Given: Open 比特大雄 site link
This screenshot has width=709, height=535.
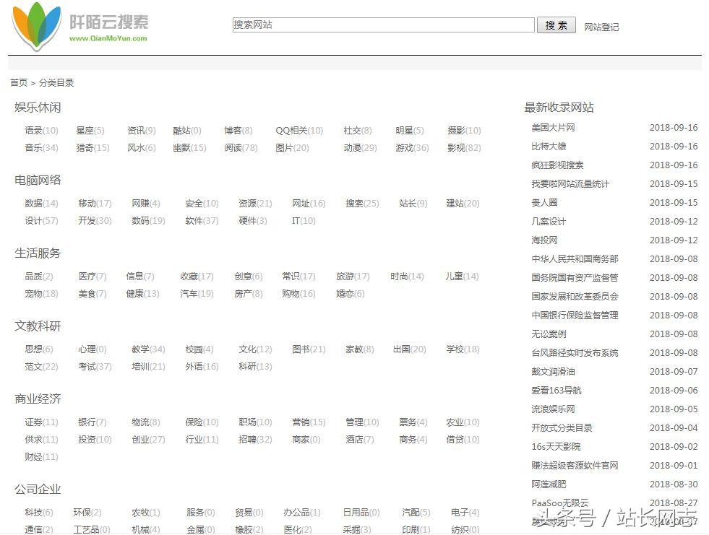Looking at the screenshot, I should [549, 147].
